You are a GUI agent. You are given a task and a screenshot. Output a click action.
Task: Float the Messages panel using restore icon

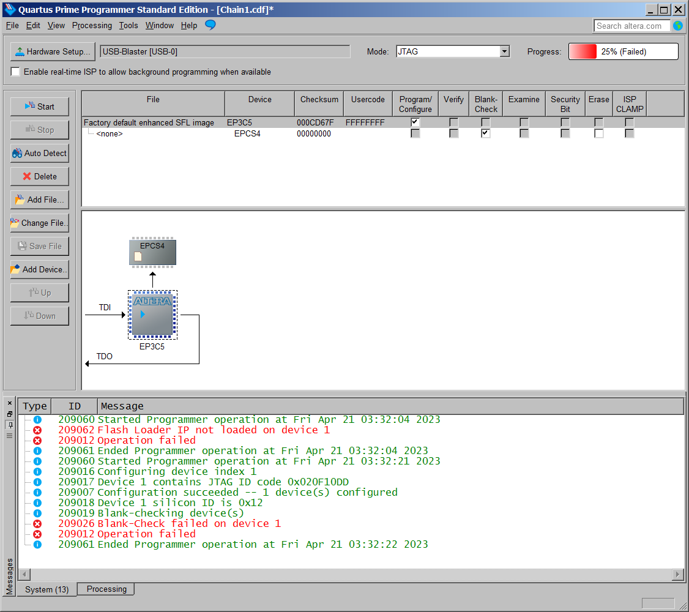point(10,414)
